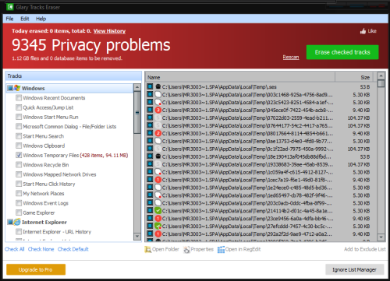
Task: Open the File menu
Action: coord(9,19)
